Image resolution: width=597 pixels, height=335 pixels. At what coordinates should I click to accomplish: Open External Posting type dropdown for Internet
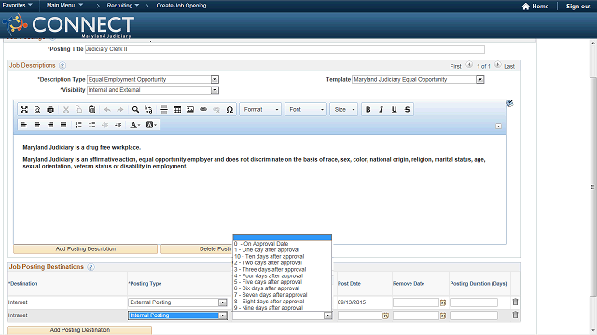(x=222, y=302)
